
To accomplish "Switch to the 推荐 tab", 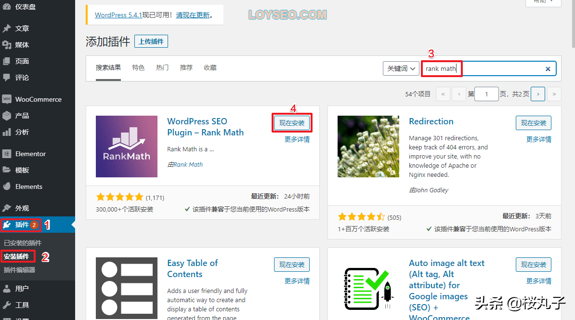I will tap(186, 68).
